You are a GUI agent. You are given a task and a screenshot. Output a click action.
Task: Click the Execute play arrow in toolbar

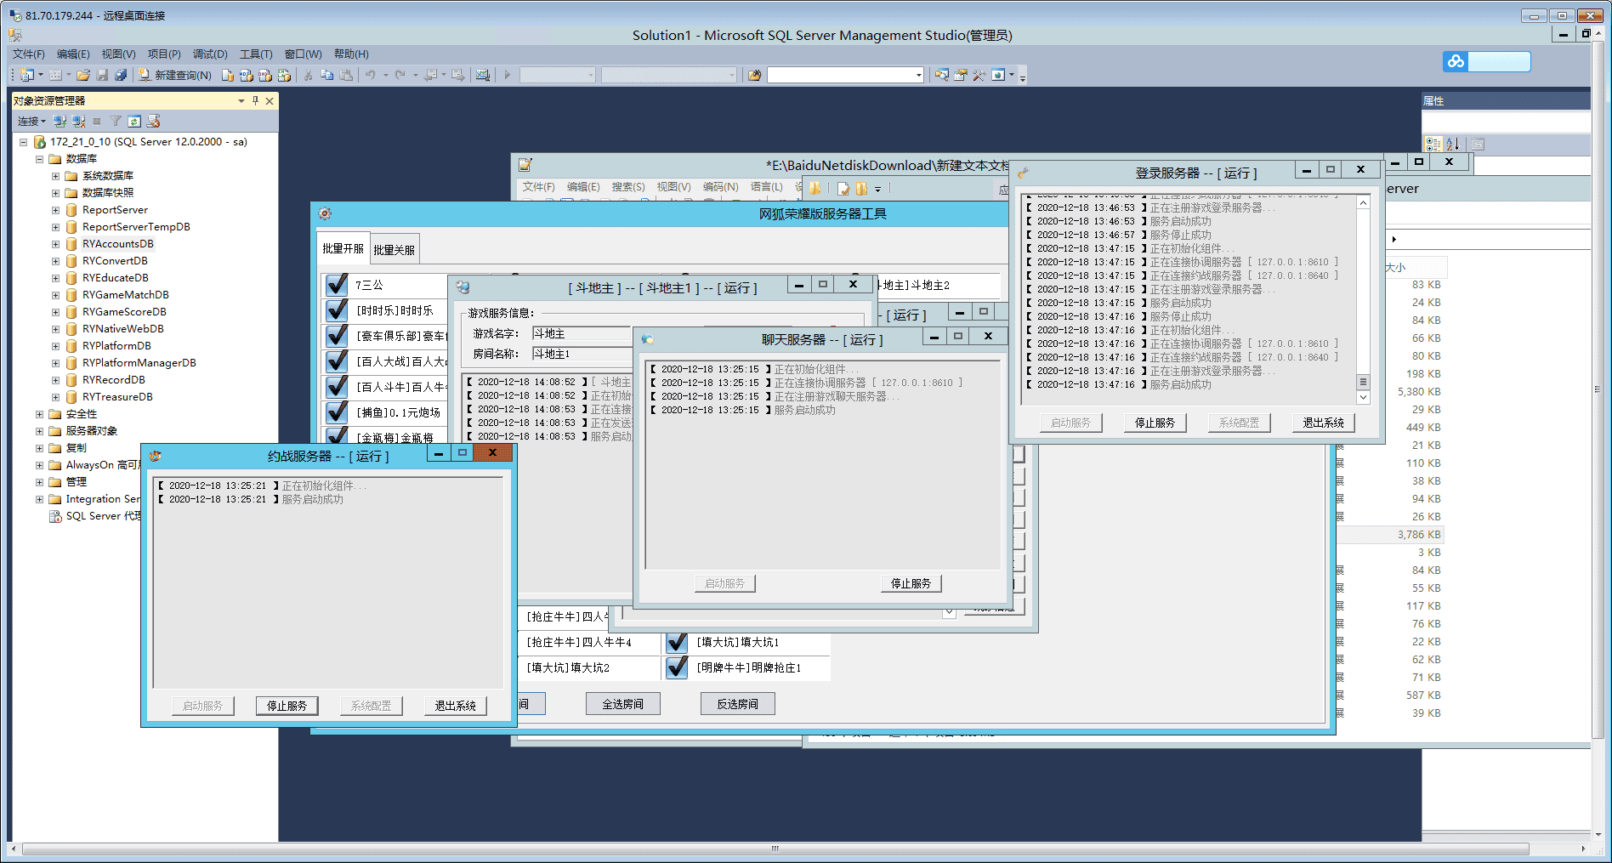point(507,76)
